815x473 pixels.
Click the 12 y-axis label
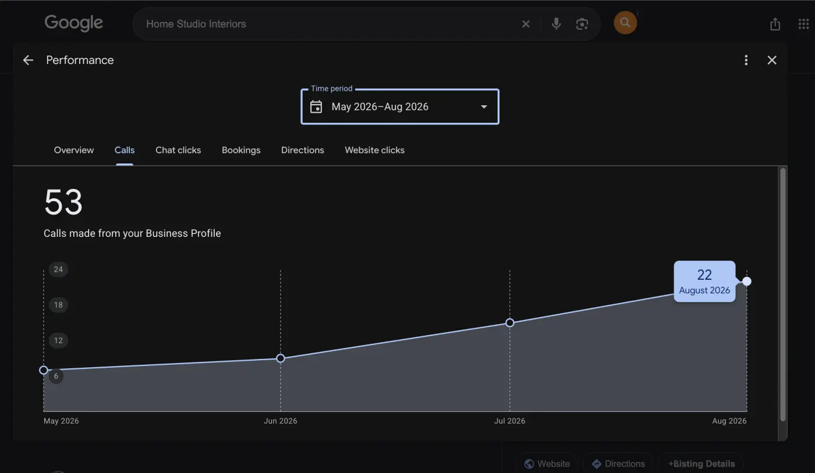[x=58, y=340]
